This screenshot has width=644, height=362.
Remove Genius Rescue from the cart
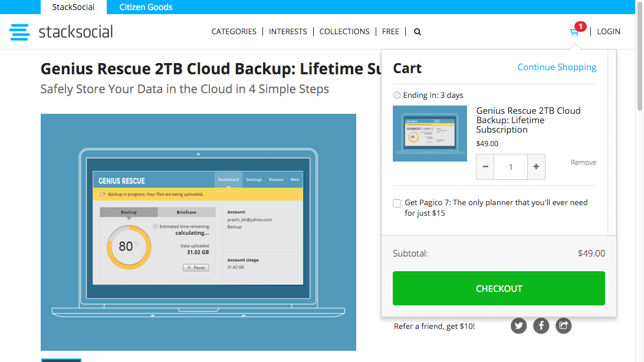(x=583, y=162)
